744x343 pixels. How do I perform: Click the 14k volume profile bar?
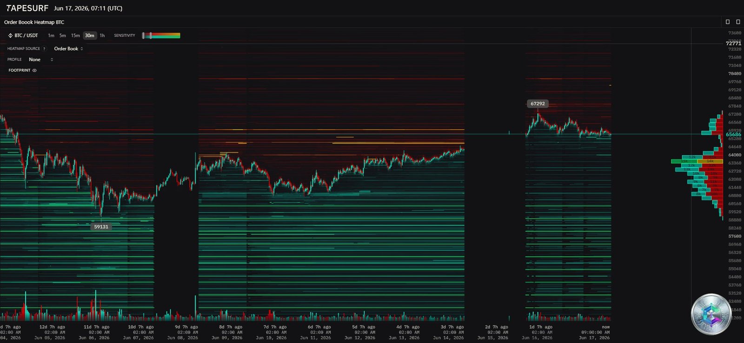pyautogui.click(x=710, y=161)
